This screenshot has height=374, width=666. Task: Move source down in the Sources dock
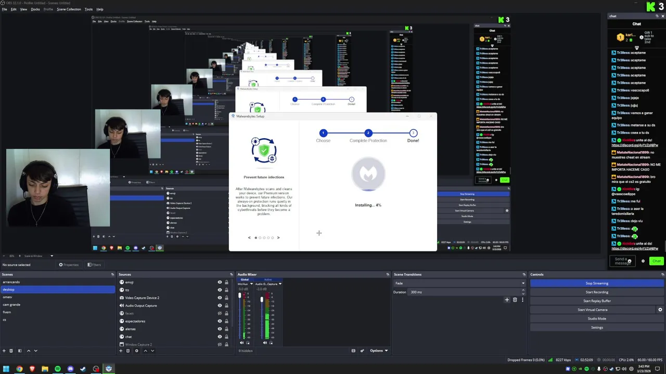click(152, 351)
